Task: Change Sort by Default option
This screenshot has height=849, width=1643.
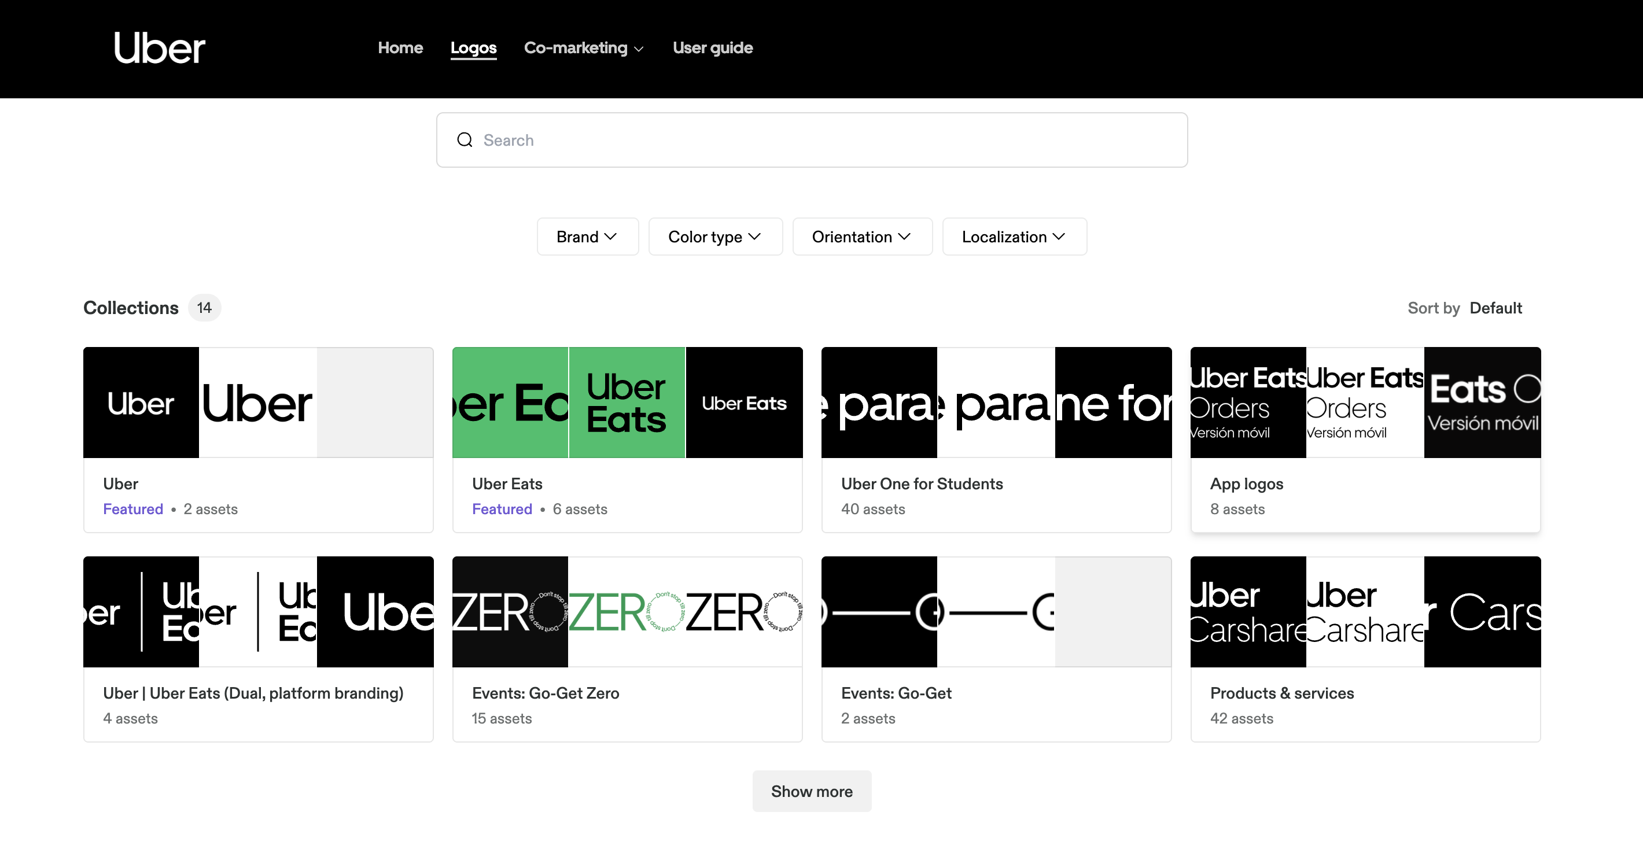Action: (1495, 308)
